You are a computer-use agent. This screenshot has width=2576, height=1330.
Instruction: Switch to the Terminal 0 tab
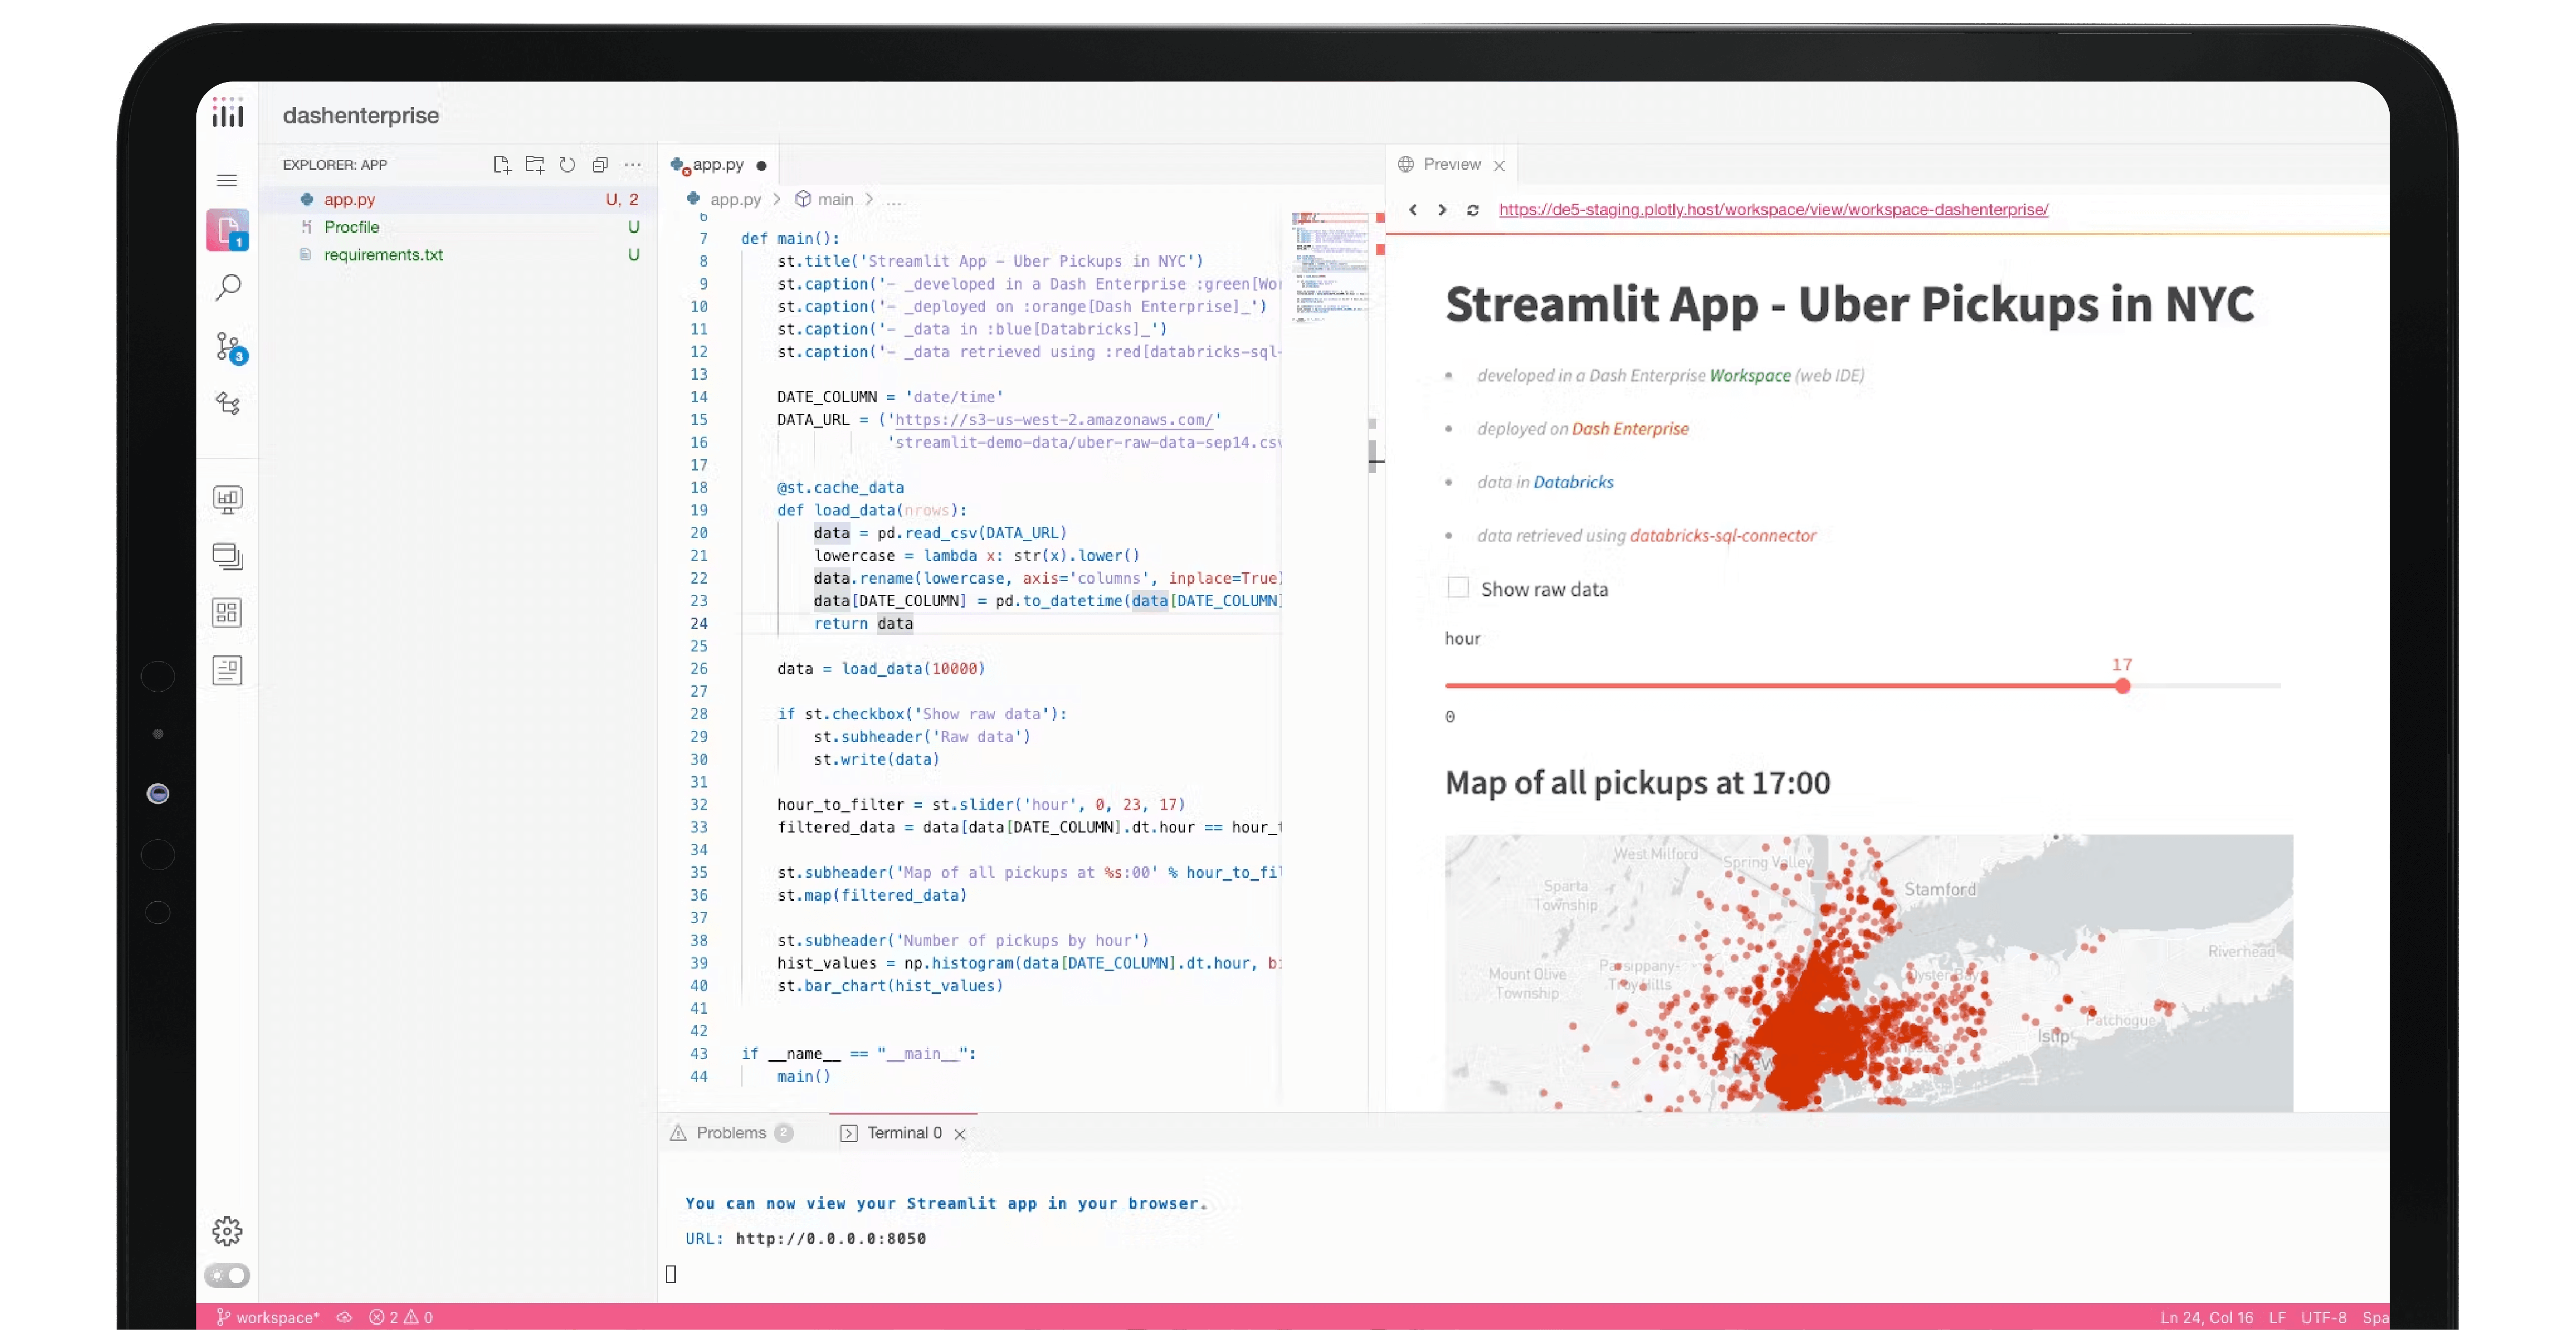[x=903, y=1132]
